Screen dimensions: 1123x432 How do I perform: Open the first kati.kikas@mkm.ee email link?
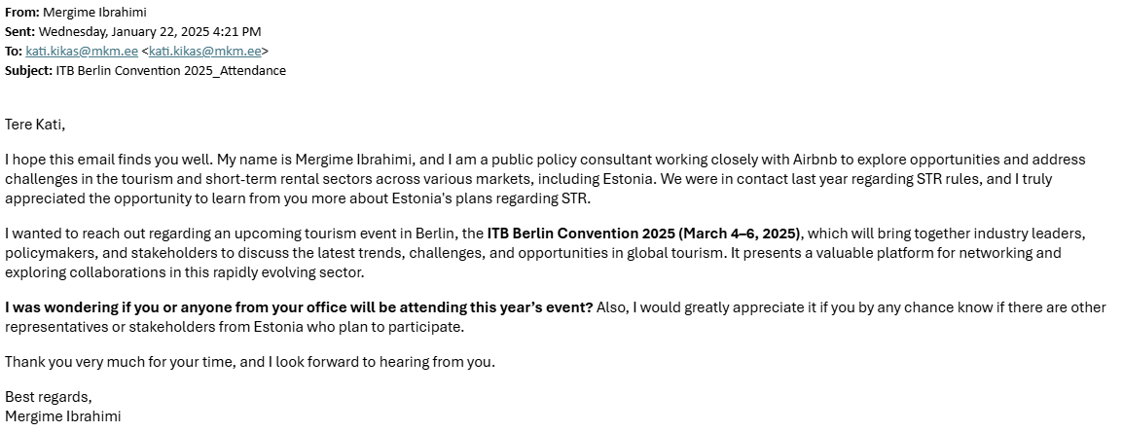tap(82, 51)
